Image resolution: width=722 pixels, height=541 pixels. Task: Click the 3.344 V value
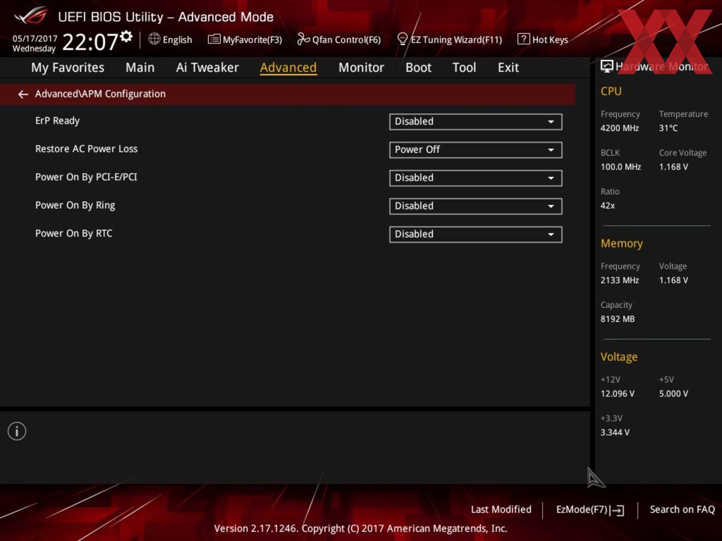tap(615, 432)
